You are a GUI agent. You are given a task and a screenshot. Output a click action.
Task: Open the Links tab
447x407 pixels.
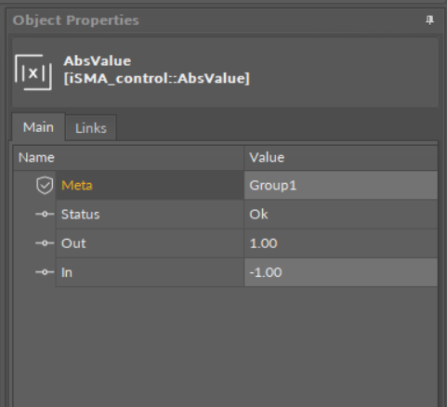91,128
